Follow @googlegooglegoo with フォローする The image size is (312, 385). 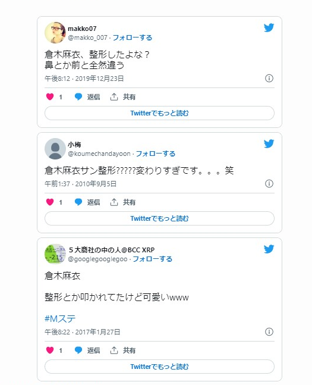(x=153, y=259)
